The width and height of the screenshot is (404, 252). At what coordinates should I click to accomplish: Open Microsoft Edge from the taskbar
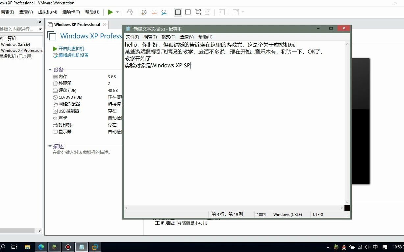point(41,247)
